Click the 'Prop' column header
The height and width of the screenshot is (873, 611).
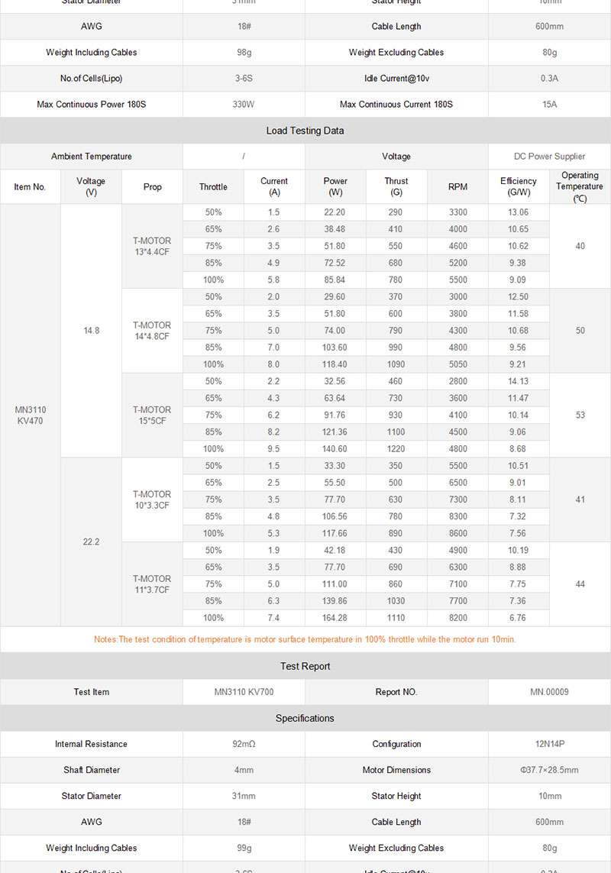[152, 187]
